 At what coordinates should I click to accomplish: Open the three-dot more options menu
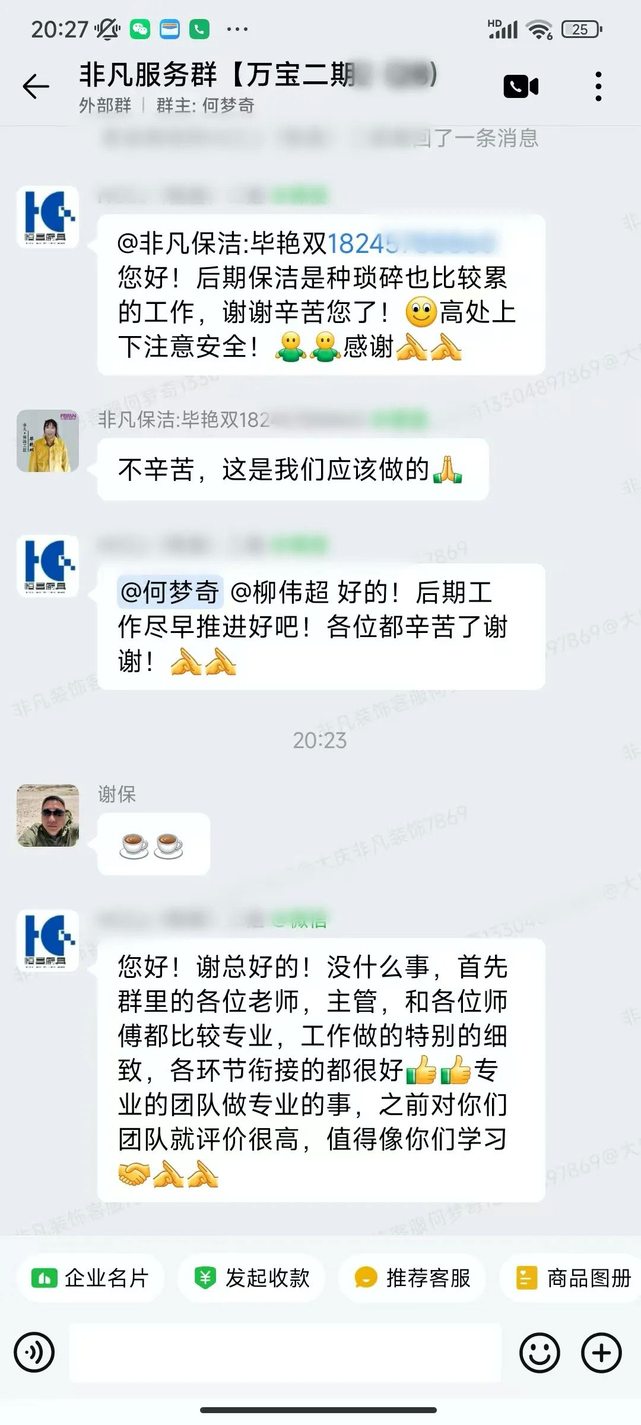click(598, 87)
